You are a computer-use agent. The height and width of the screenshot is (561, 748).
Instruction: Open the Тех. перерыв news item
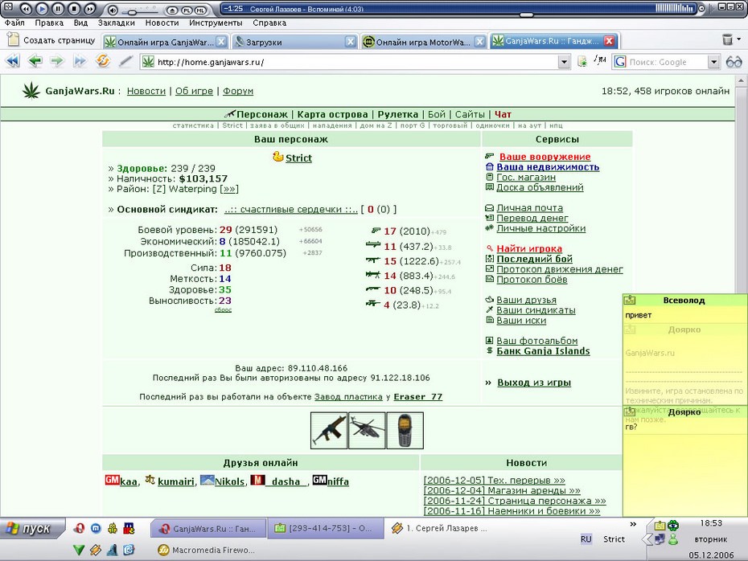494,481
